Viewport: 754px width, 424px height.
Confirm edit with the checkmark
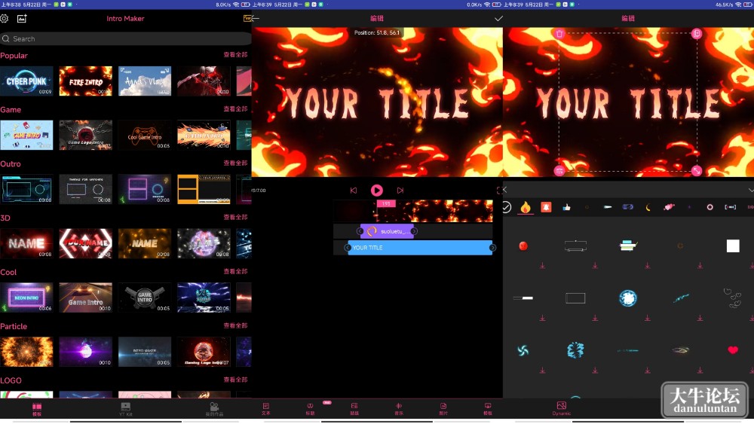coord(498,19)
